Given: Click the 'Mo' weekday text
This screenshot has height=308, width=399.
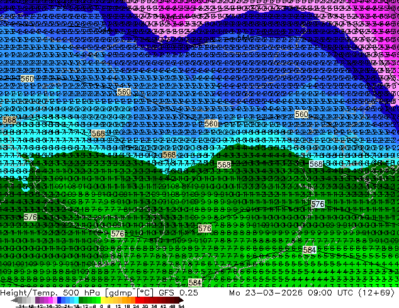Looking at the screenshot, I should pos(235,293).
